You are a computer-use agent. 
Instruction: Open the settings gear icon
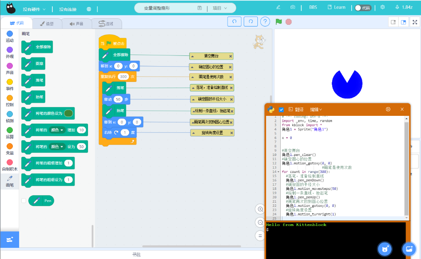[x=382, y=7]
